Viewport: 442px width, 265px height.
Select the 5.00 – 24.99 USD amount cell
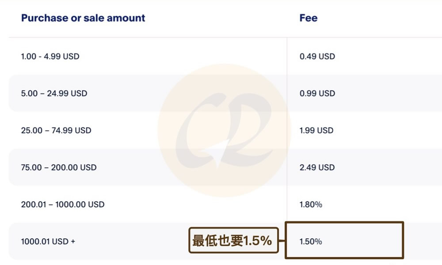tap(54, 93)
